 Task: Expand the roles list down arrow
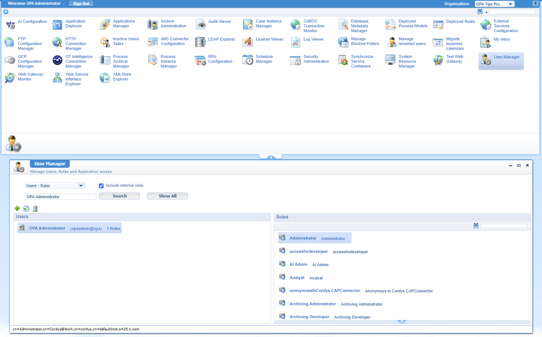[x=402, y=322]
